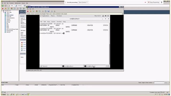Screen dimensions: 171x96
Task: Click the blue floppy/CD connect icon in console toolbar
Action: 49,11
